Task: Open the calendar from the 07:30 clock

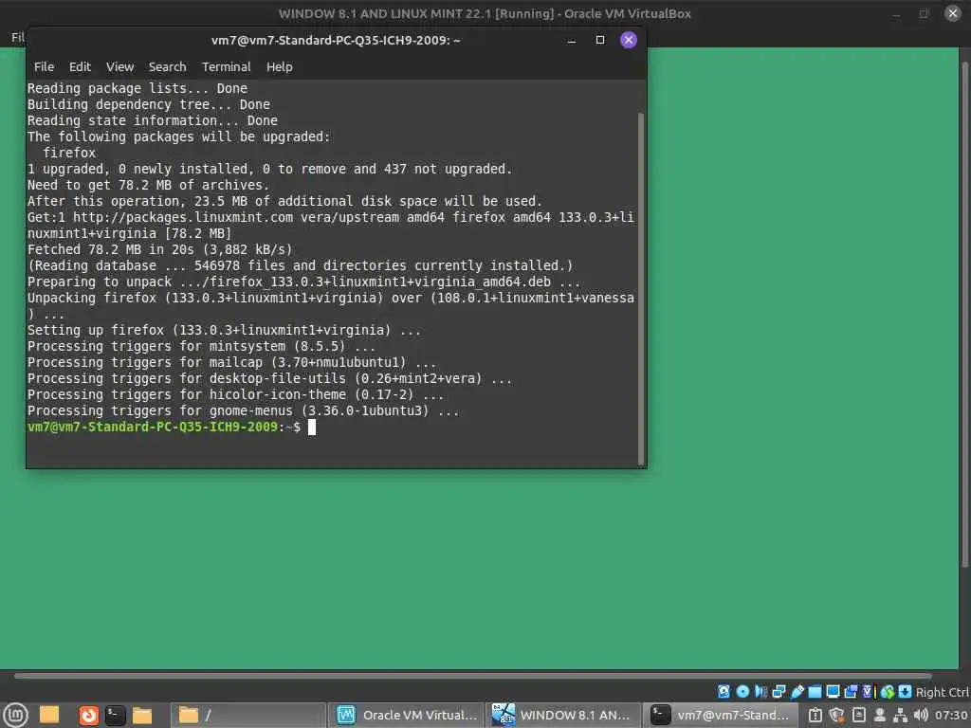Action: tap(951, 715)
